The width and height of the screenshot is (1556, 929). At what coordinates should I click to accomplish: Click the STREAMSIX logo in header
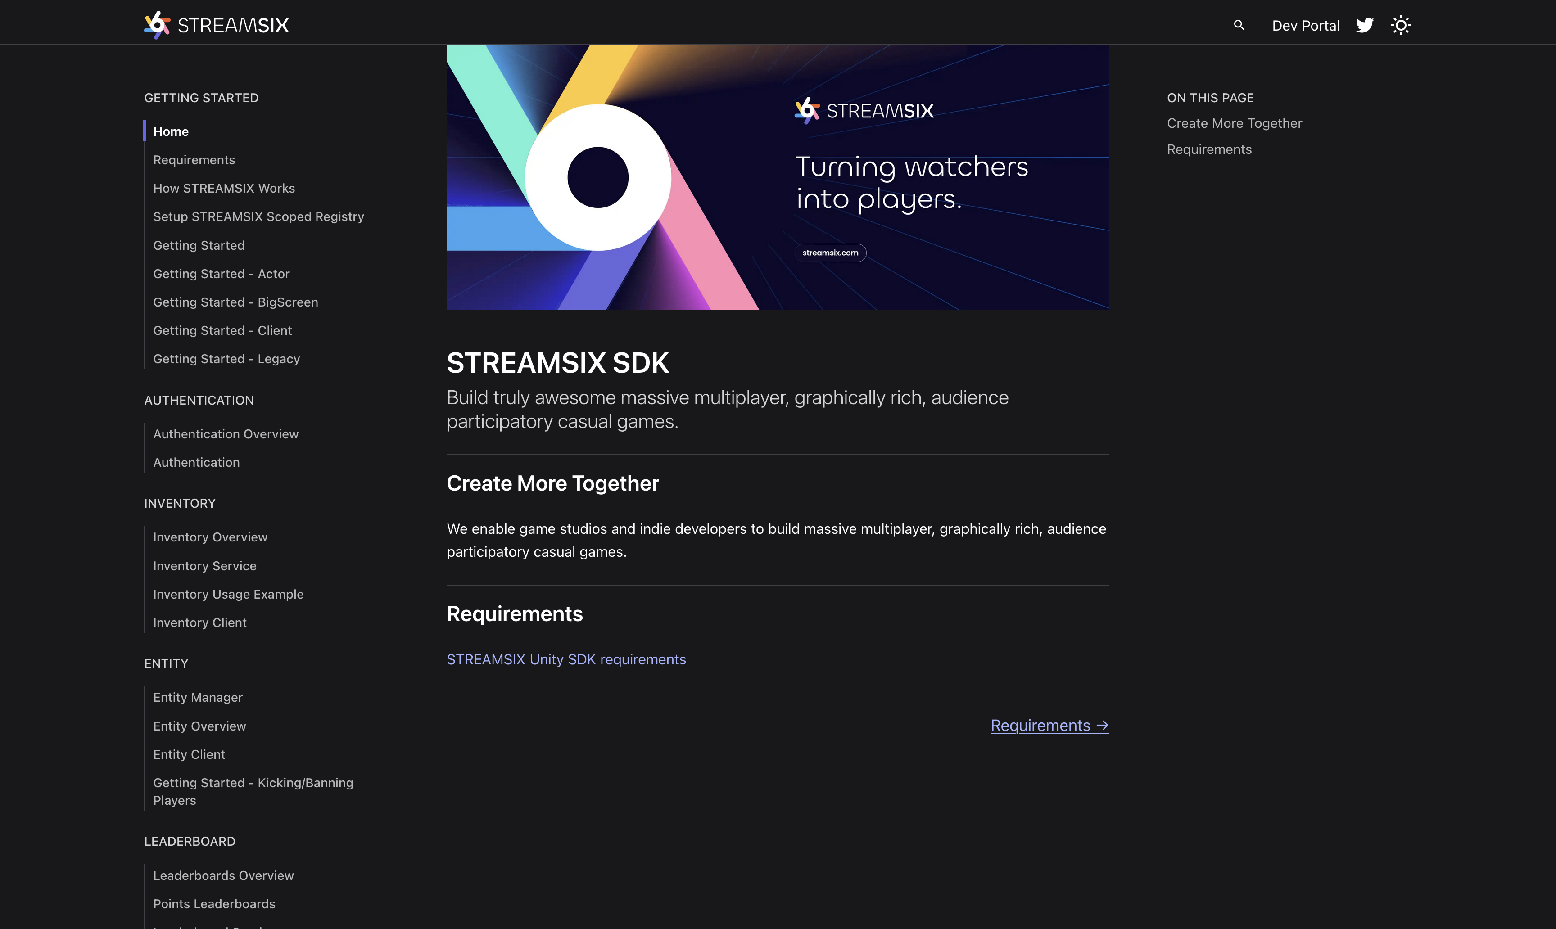[217, 25]
